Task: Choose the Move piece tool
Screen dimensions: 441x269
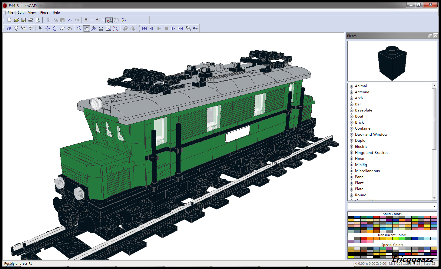Action: click(x=48, y=28)
